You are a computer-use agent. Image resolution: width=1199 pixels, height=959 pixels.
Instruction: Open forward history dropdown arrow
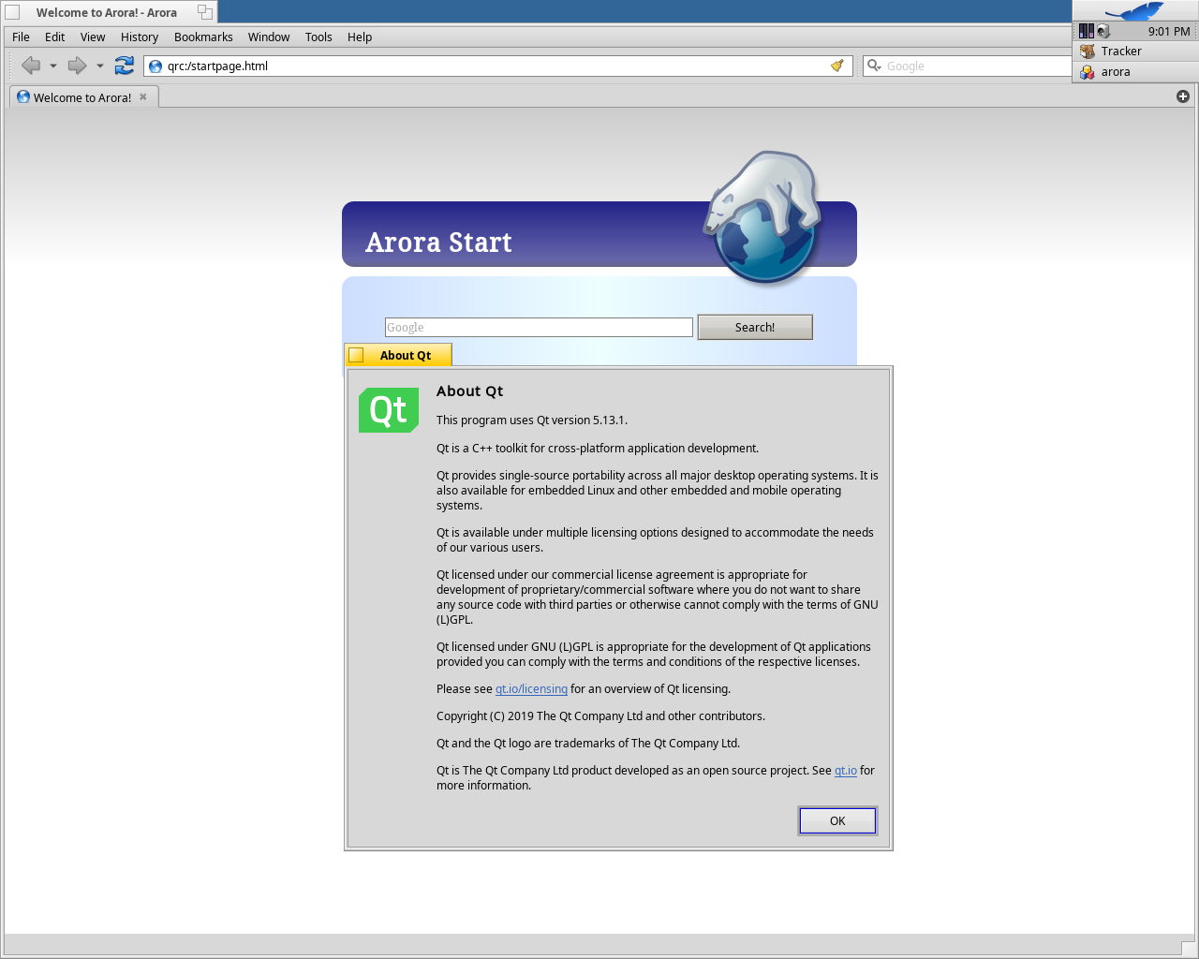(100, 66)
